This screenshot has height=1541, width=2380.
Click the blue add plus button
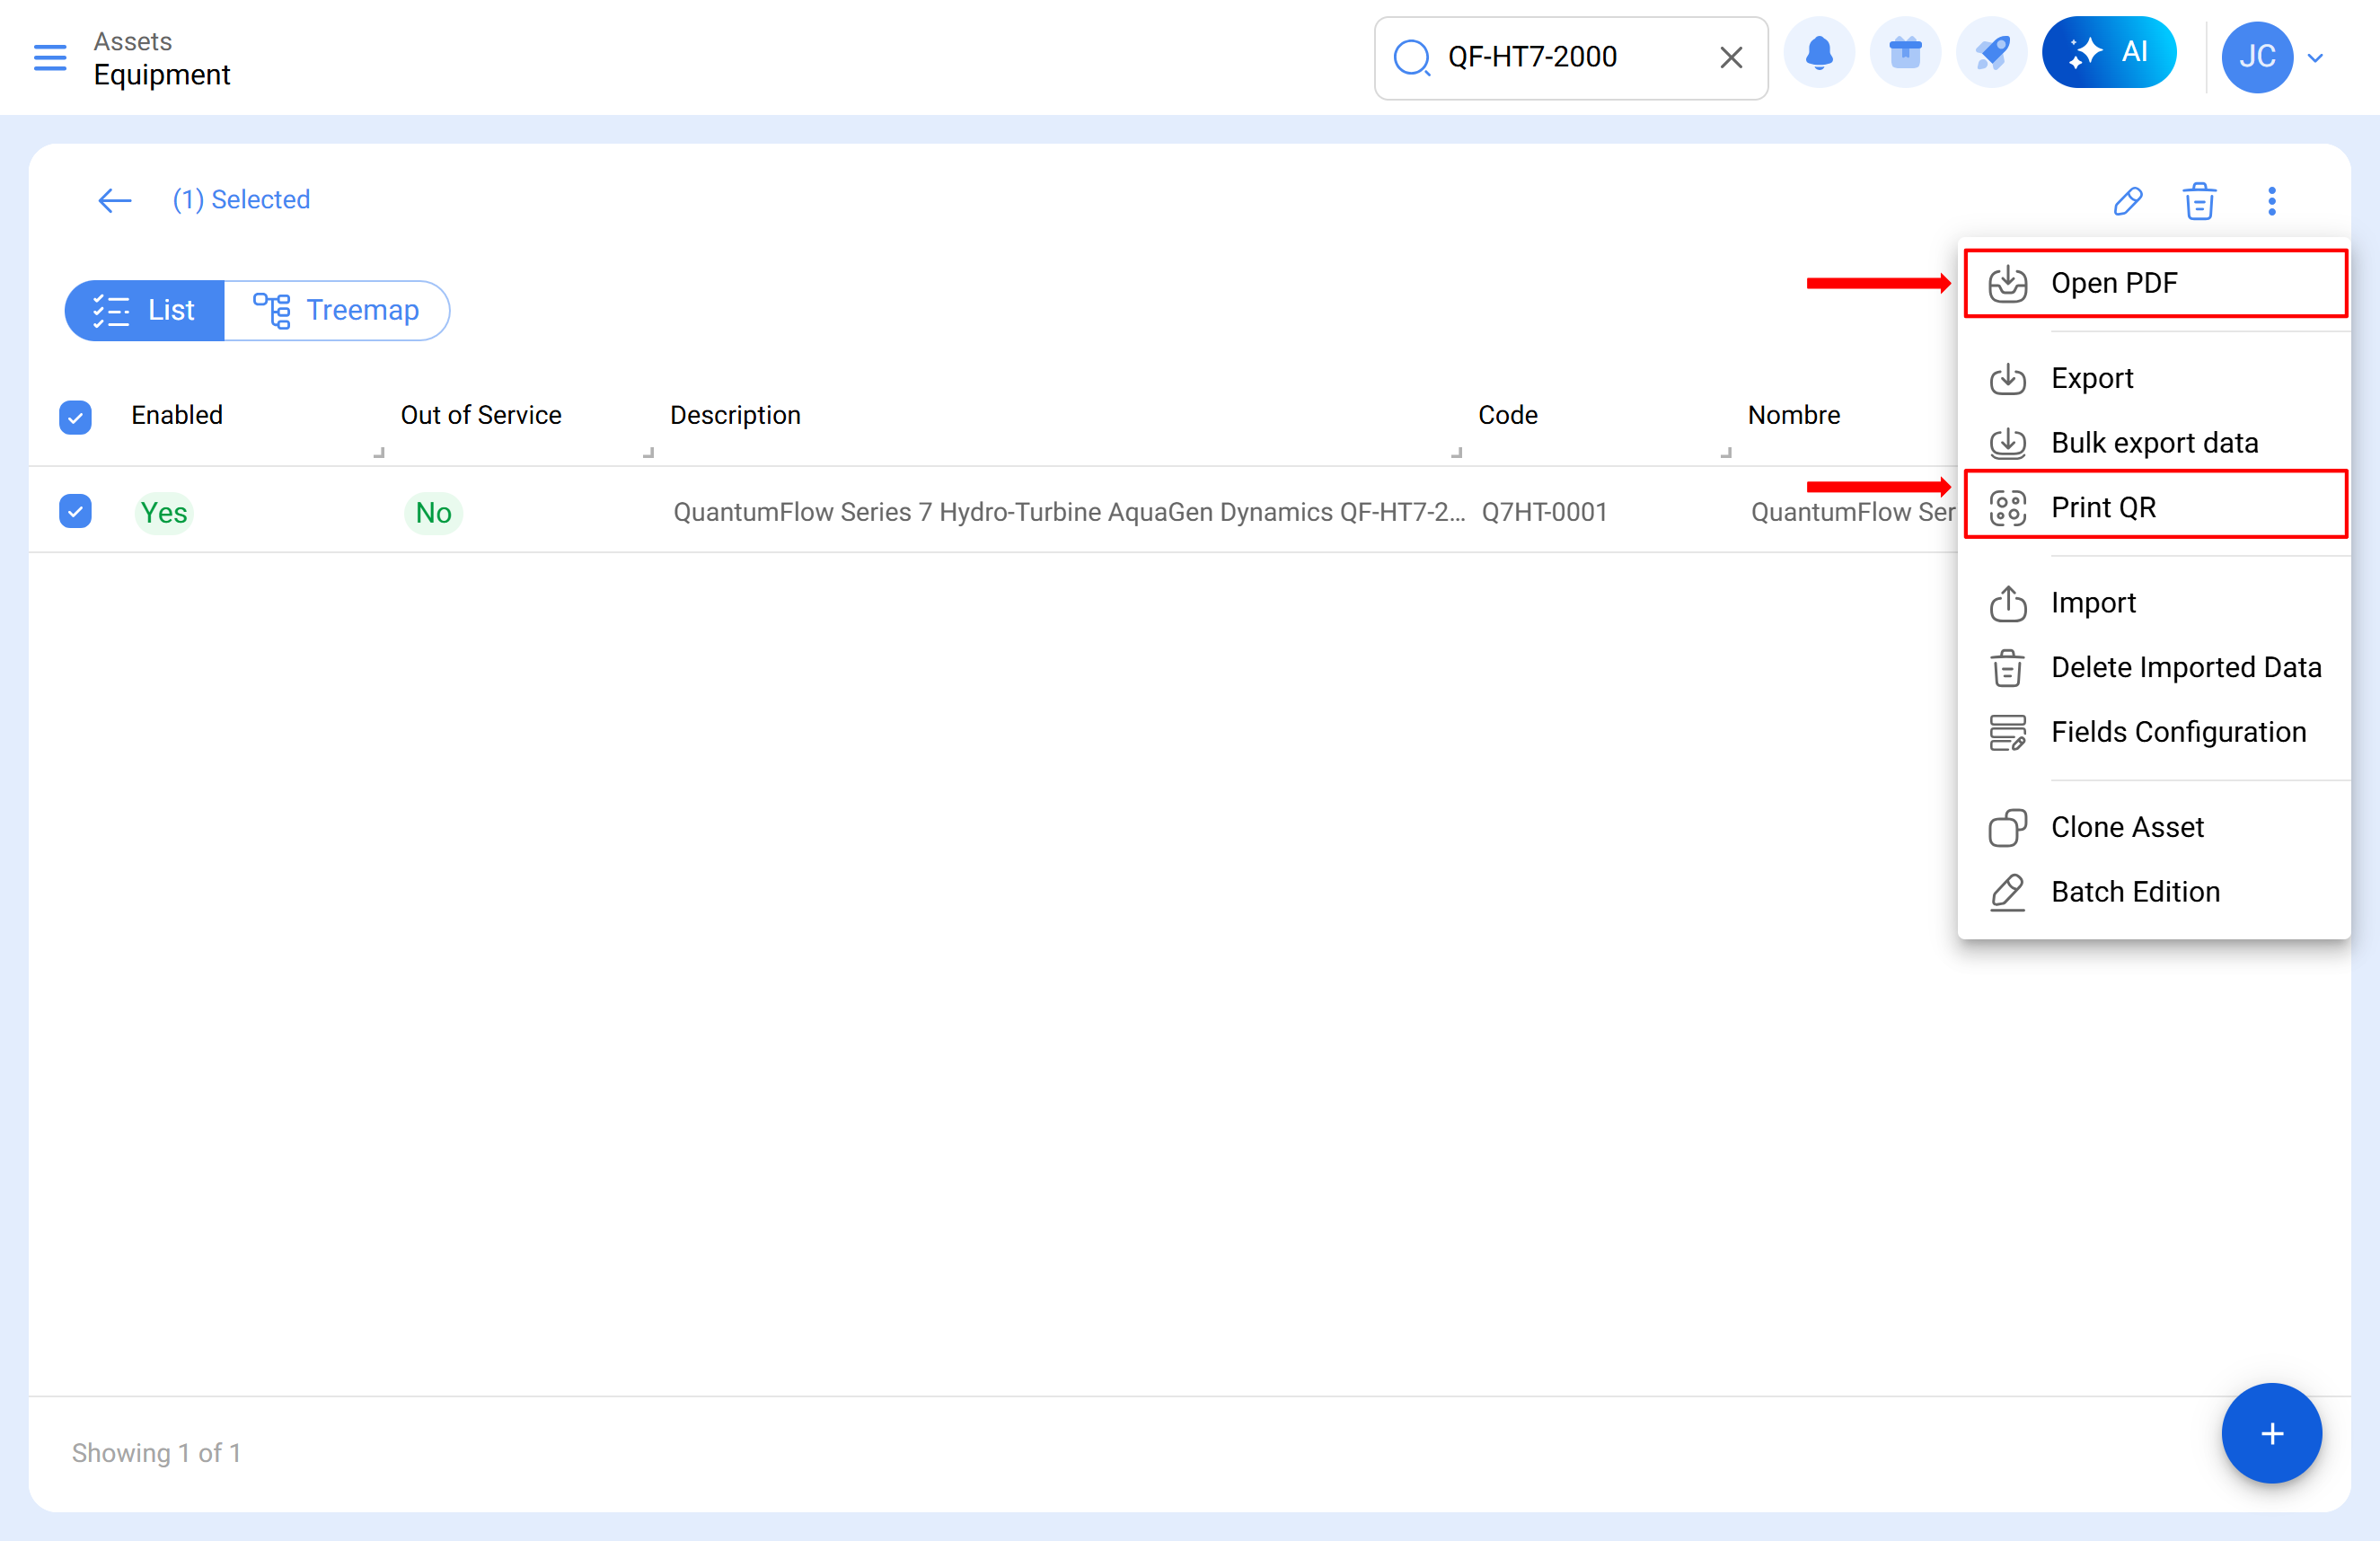point(2270,1433)
